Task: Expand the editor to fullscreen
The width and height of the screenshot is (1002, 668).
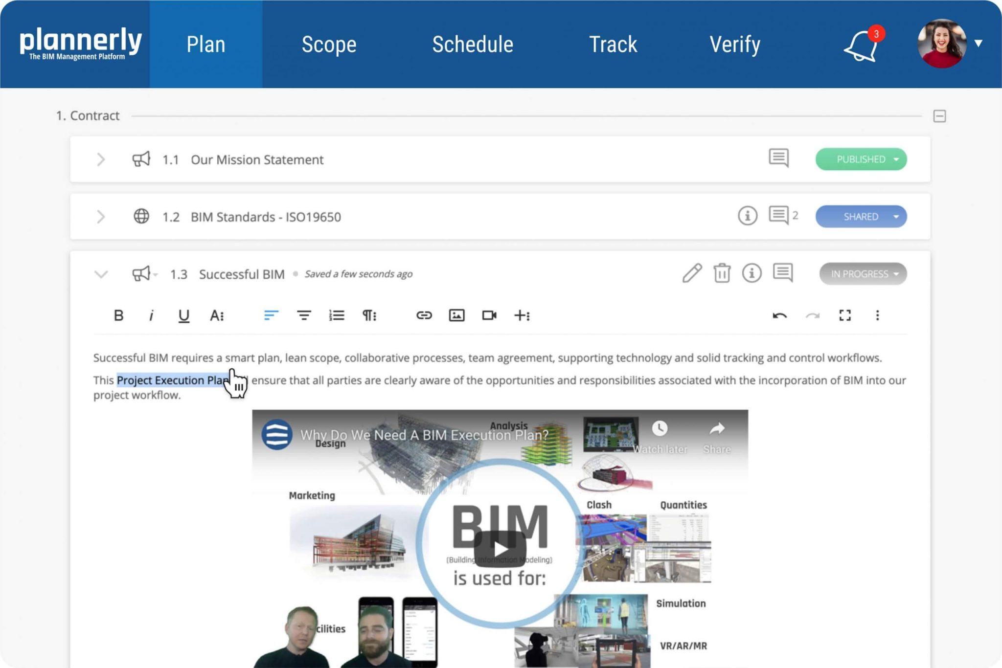Action: tap(846, 315)
